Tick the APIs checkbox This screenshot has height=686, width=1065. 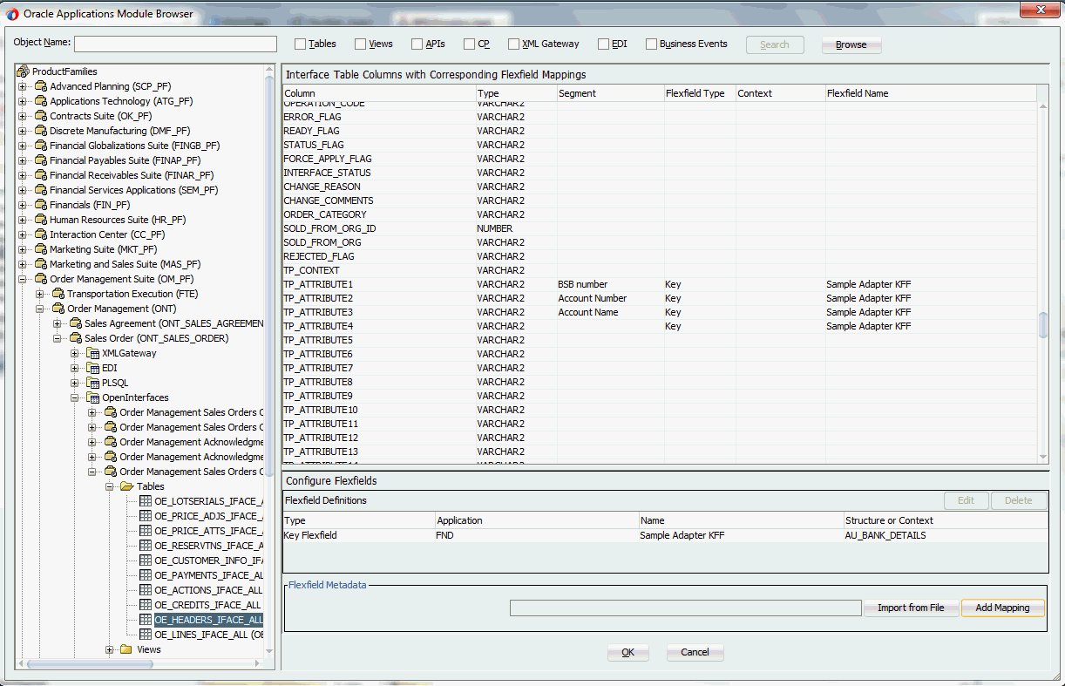point(417,44)
